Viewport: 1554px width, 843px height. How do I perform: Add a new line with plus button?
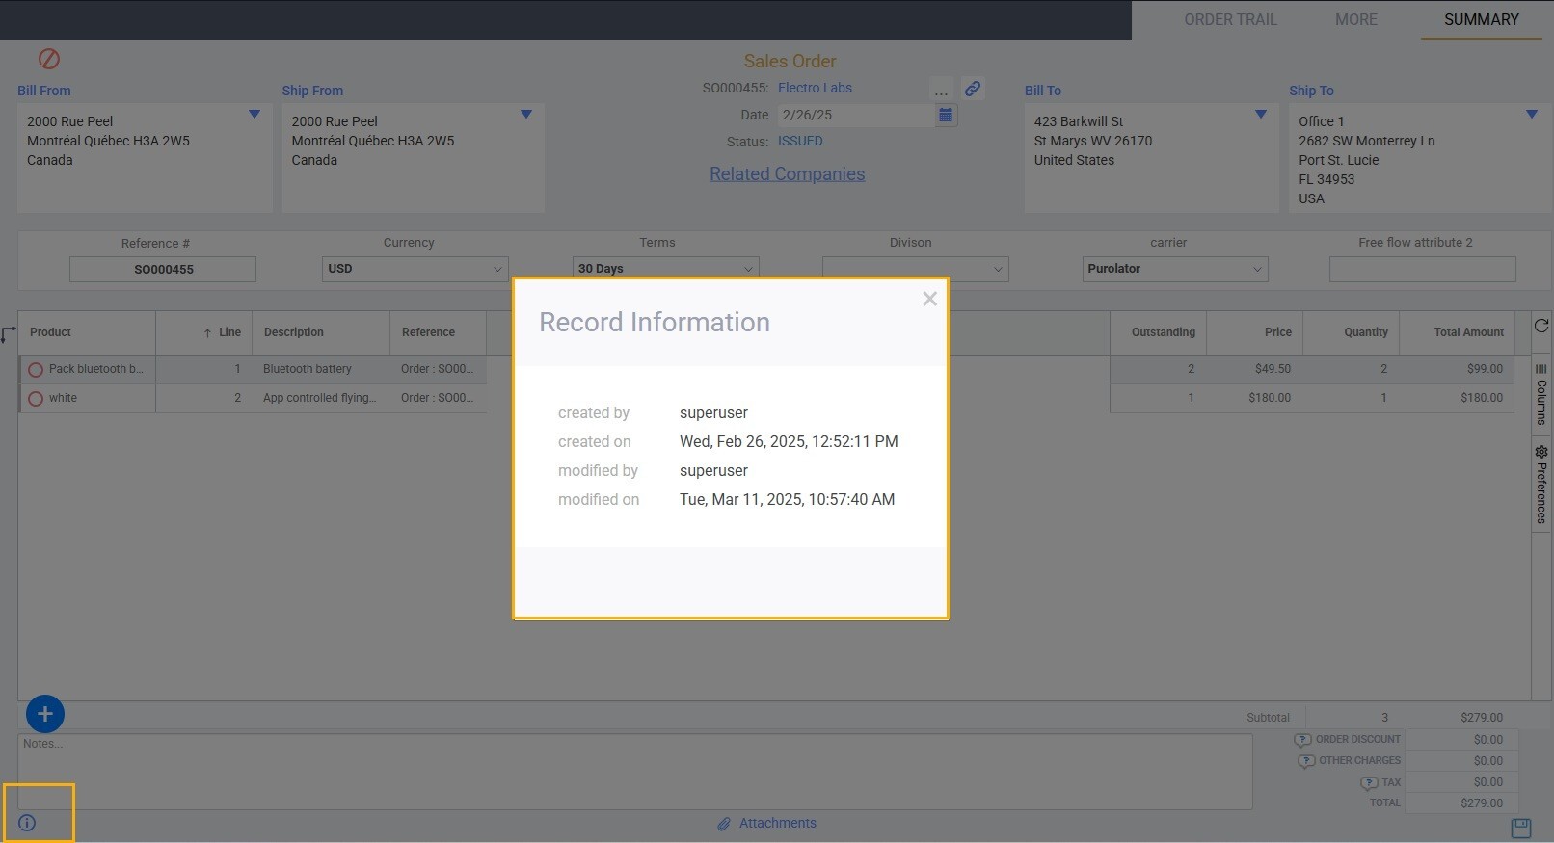tap(44, 714)
